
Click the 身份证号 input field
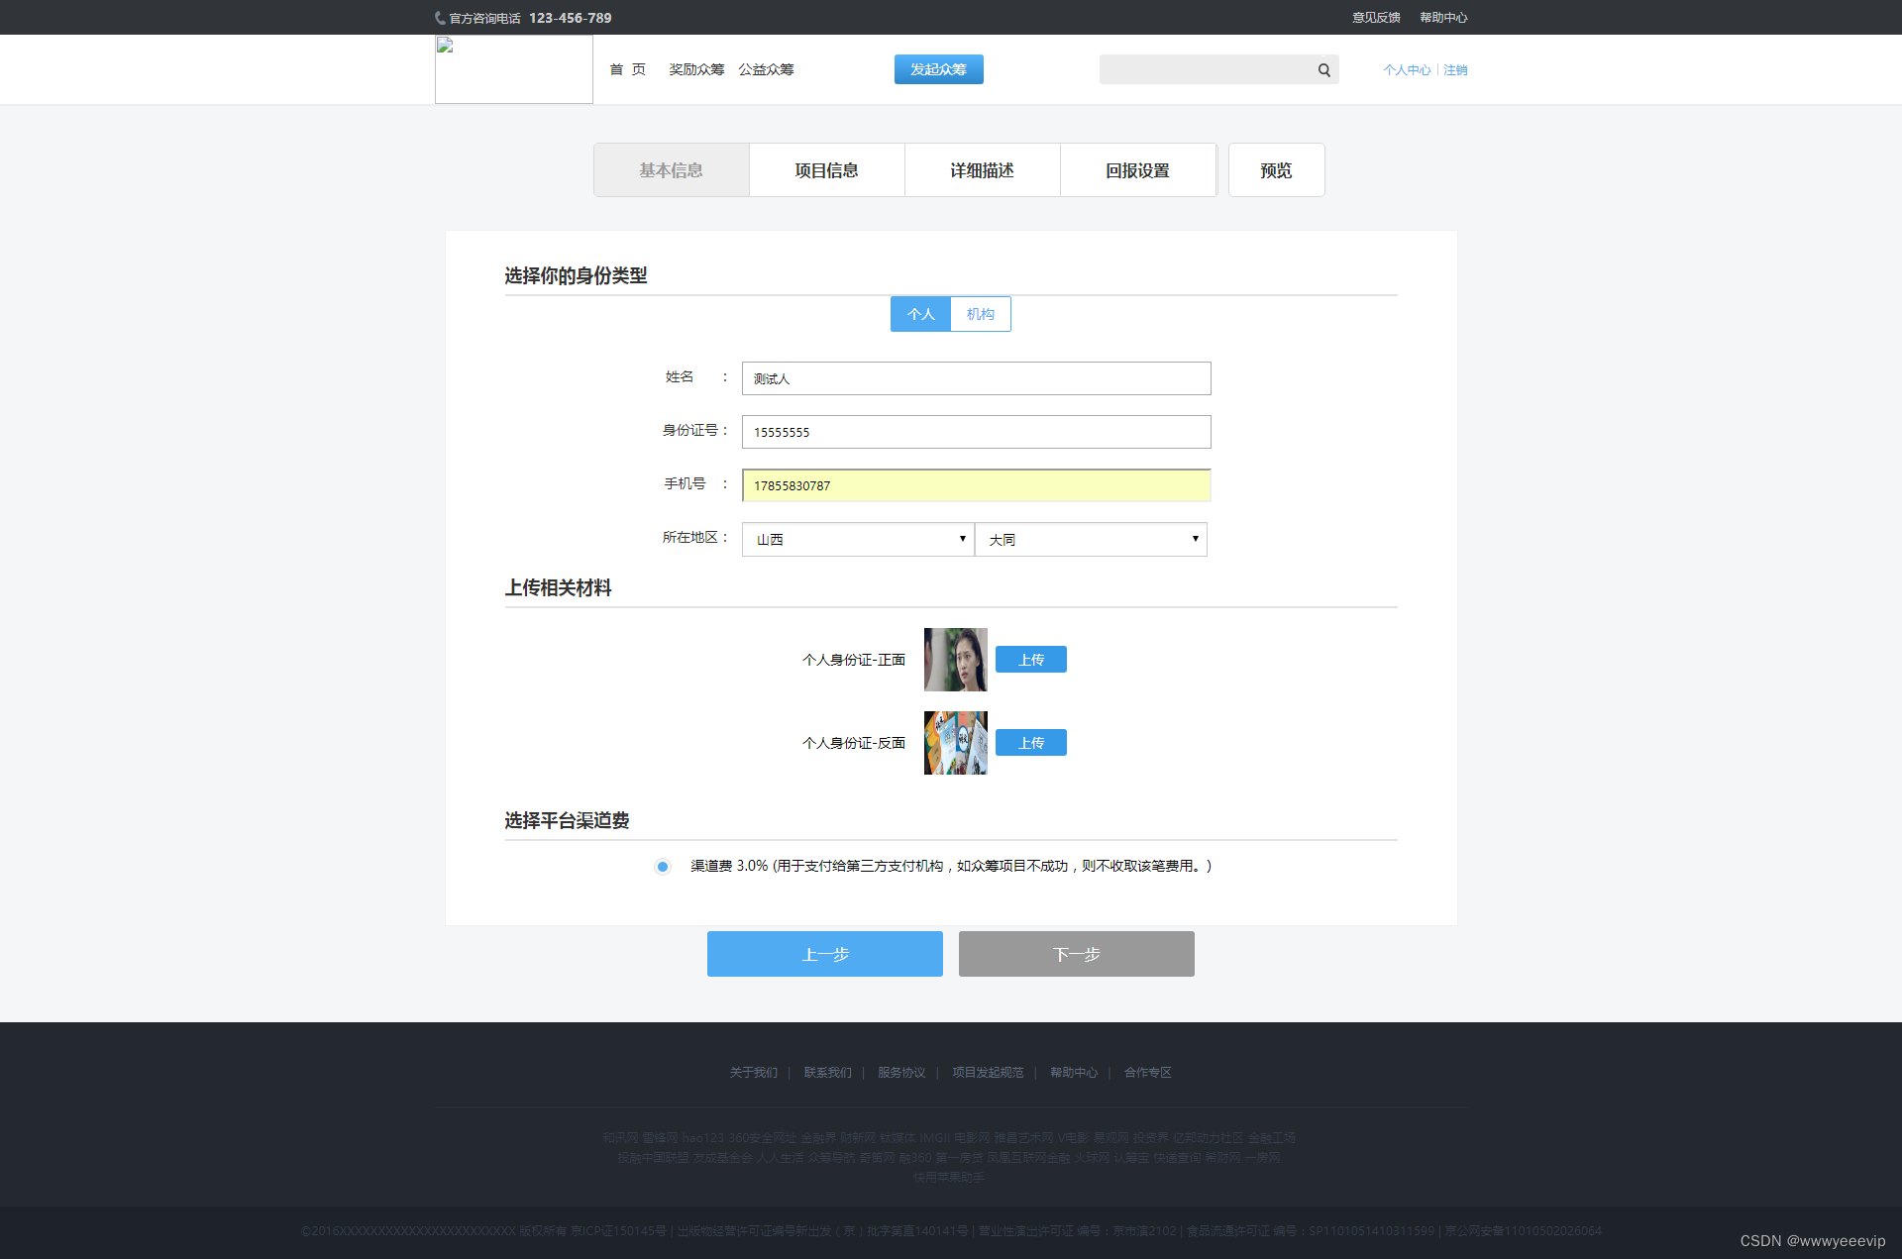pyautogui.click(x=976, y=432)
